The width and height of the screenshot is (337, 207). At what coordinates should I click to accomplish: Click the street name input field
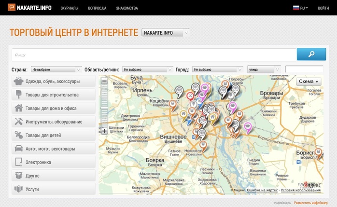(x=304, y=69)
